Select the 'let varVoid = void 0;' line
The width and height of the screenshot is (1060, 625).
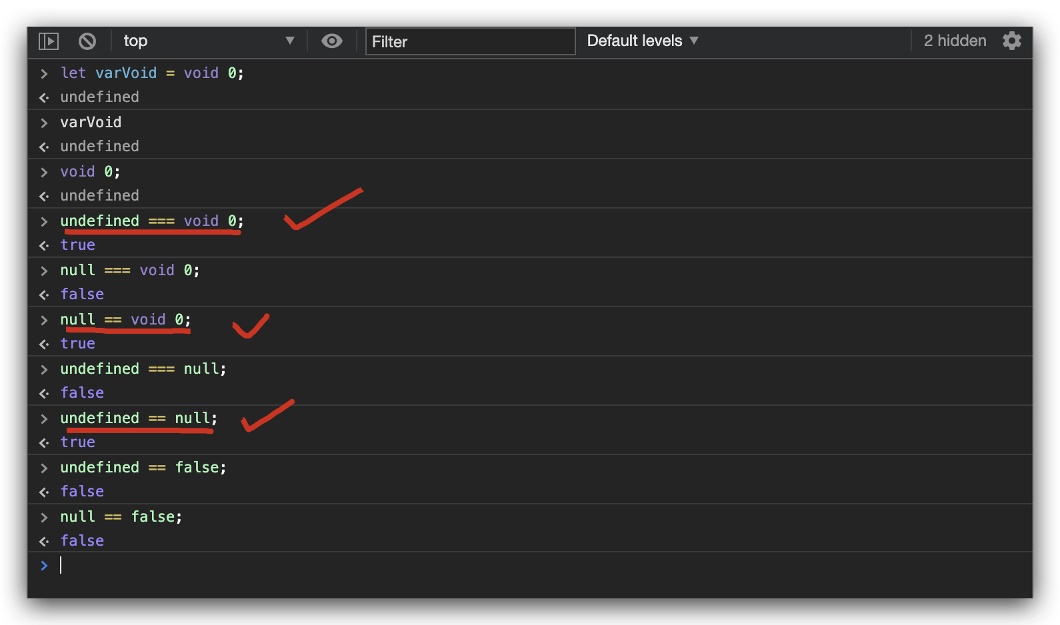coord(152,73)
